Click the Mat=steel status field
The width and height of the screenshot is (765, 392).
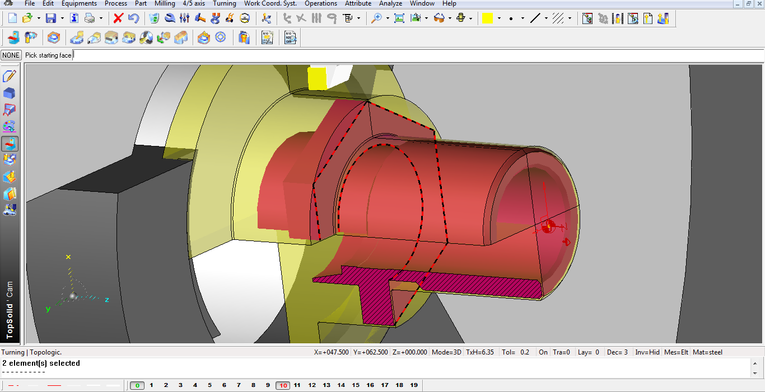coord(707,352)
